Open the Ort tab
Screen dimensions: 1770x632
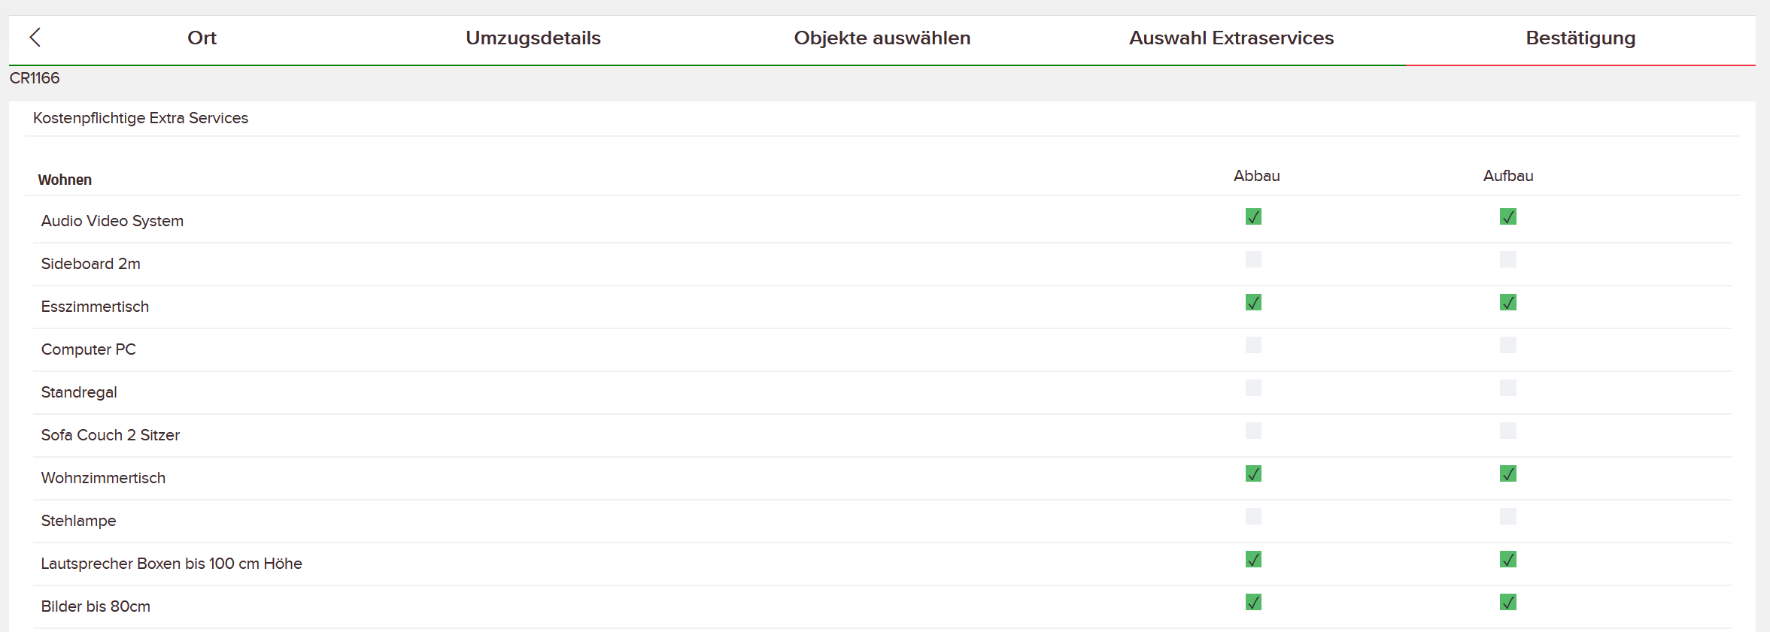[202, 38]
